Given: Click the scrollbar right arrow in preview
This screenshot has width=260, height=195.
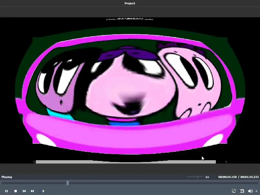Looking at the screenshot, I should pos(226,162).
